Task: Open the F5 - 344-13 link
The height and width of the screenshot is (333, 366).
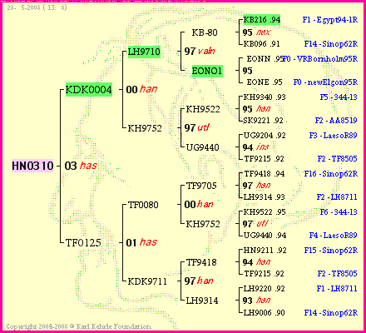Action: pyautogui.click(x=339, y=97)
